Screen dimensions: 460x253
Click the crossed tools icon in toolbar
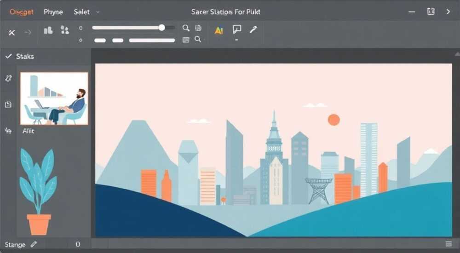tap(11, 33)
